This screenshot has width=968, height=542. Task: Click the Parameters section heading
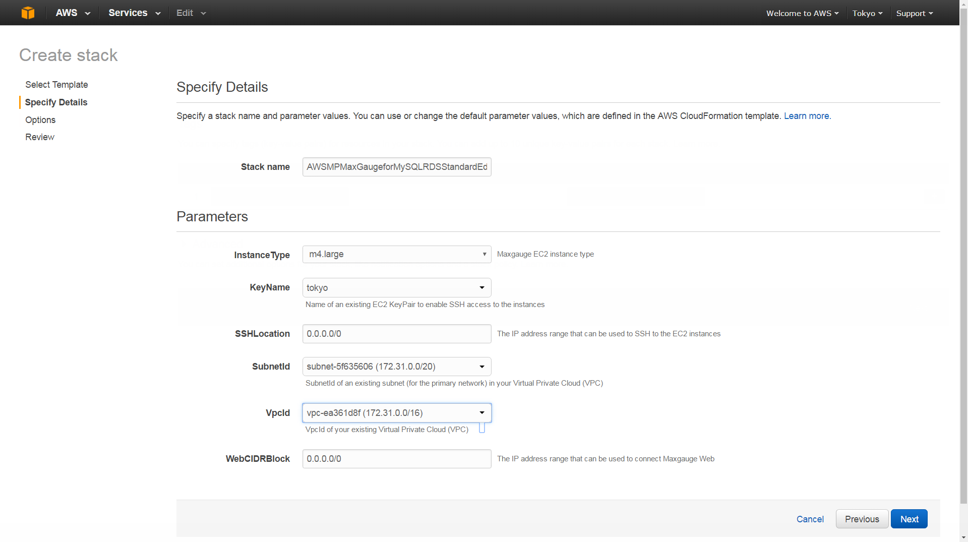click(212, 217)
